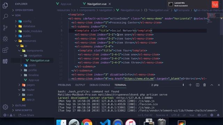Screen dimensions: 223x125
Task: Open the Laravel Mix build notification
Action: [x=193, y=5]
